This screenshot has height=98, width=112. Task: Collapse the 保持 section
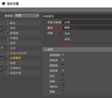(46, 50)
